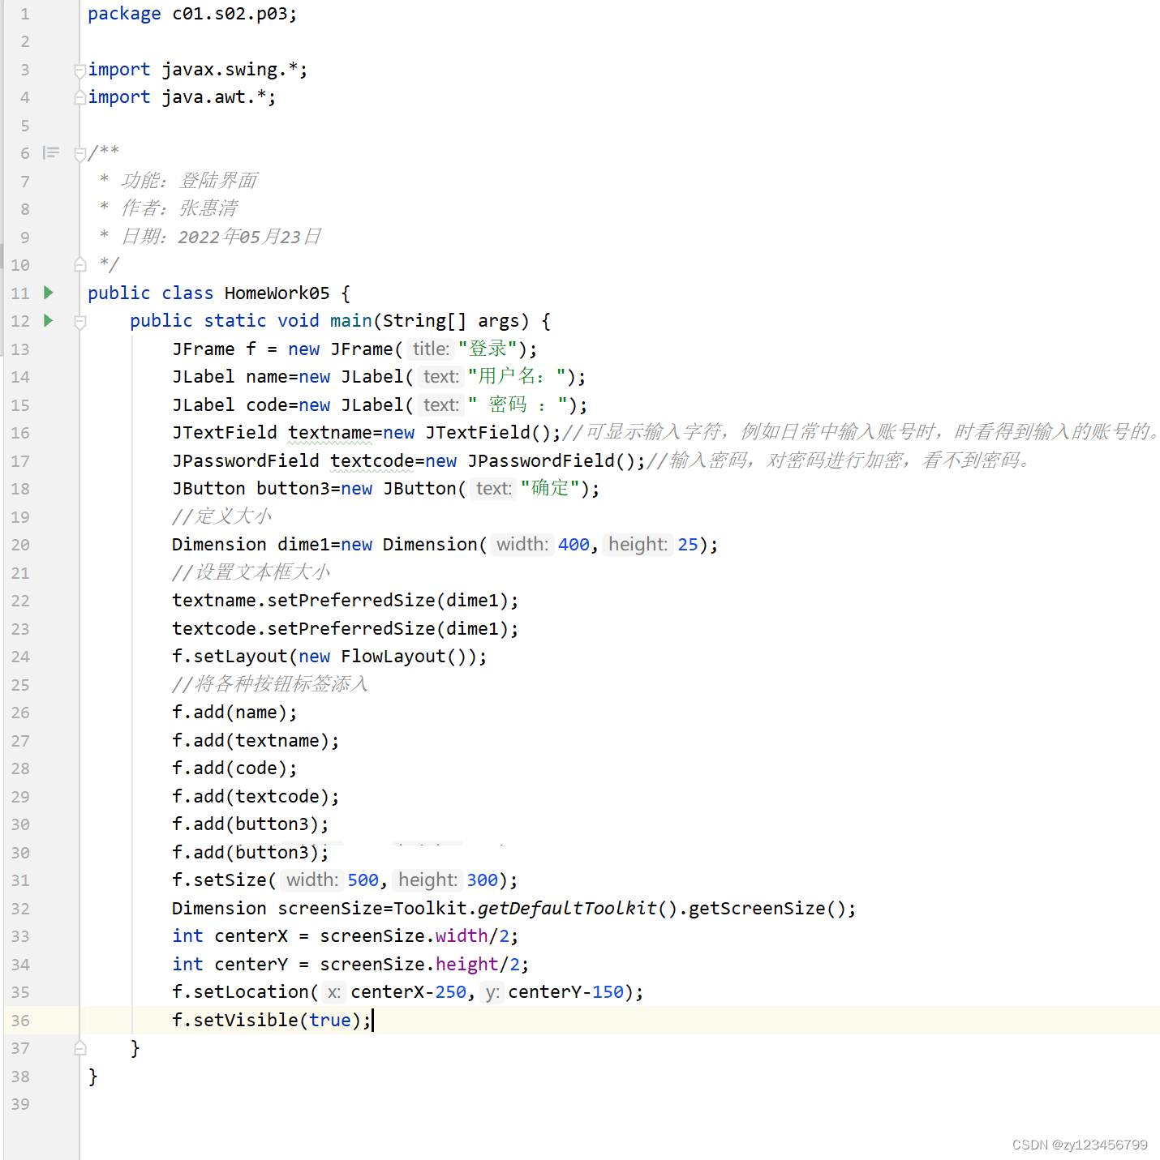Click the date comment 日期: 2022年05月23日

click(221, 237)
